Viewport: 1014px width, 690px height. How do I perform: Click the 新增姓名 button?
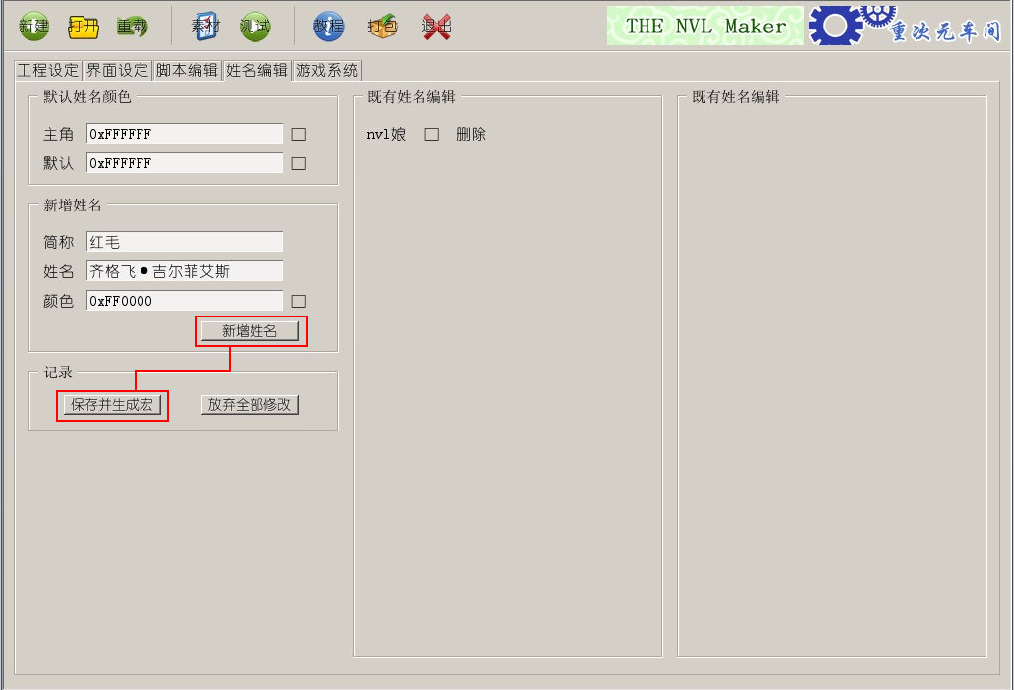click(x=250, y=331)
